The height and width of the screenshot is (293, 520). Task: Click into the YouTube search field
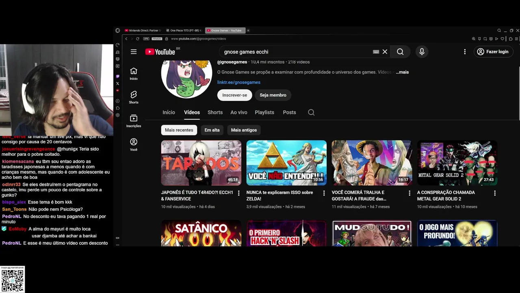click(x=297, y=52)
